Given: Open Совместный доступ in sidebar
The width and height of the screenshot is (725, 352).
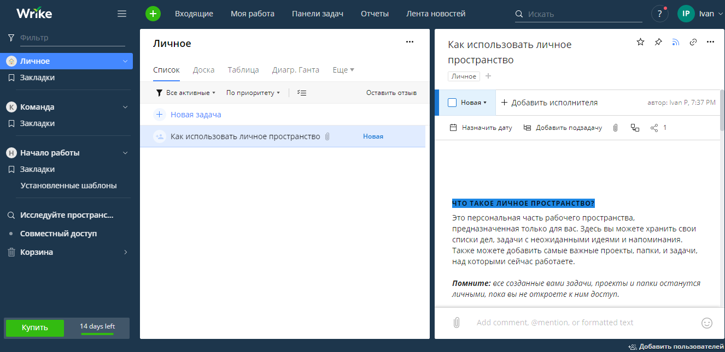Looking at the screenshot, I should click(59, 234).
